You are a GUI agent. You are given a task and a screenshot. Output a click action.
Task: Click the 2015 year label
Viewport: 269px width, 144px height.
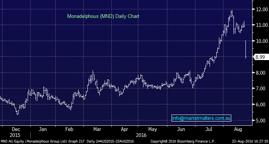click(15, 135)
